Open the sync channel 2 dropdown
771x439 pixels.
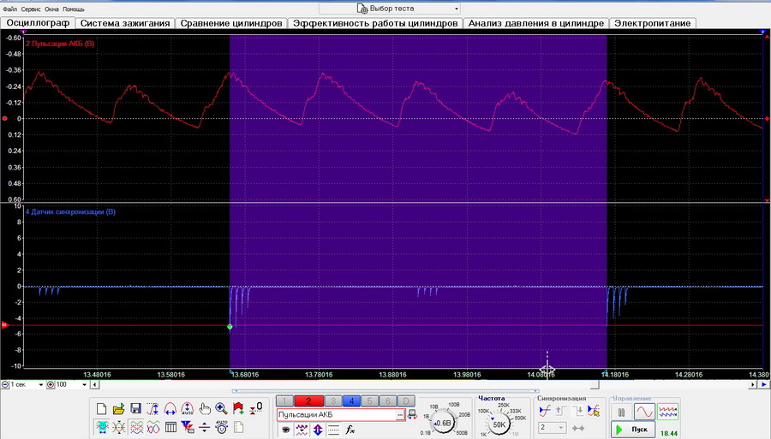click(553, 428)
